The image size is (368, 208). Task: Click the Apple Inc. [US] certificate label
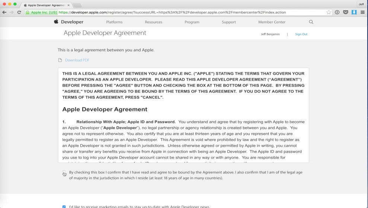pos(44,12)
